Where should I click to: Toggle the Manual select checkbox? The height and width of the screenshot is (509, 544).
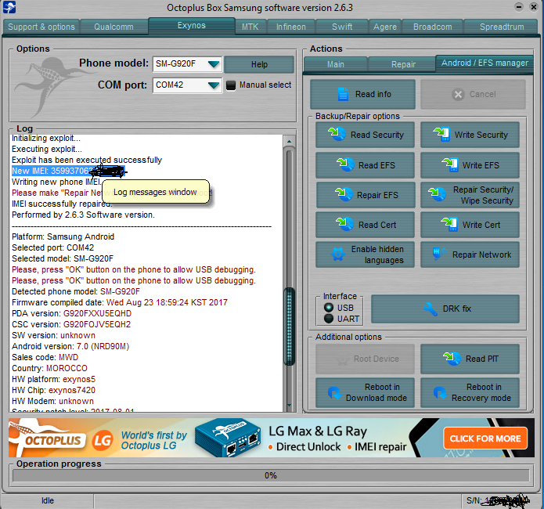pyautogui.click(x=231, y=85)
